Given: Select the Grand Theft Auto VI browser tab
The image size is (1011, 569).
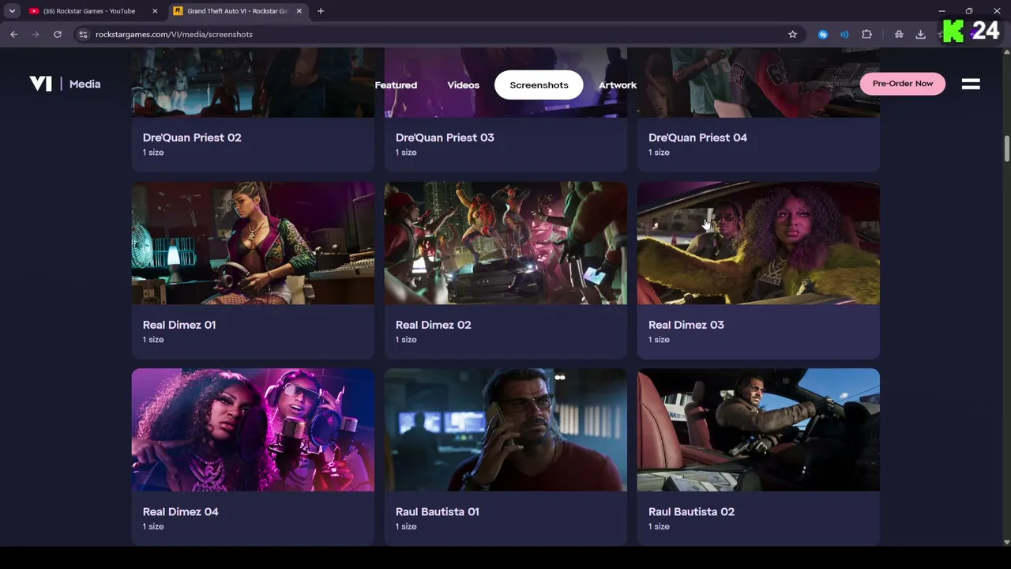Looking at the screenshot, I should pos(238,11).
